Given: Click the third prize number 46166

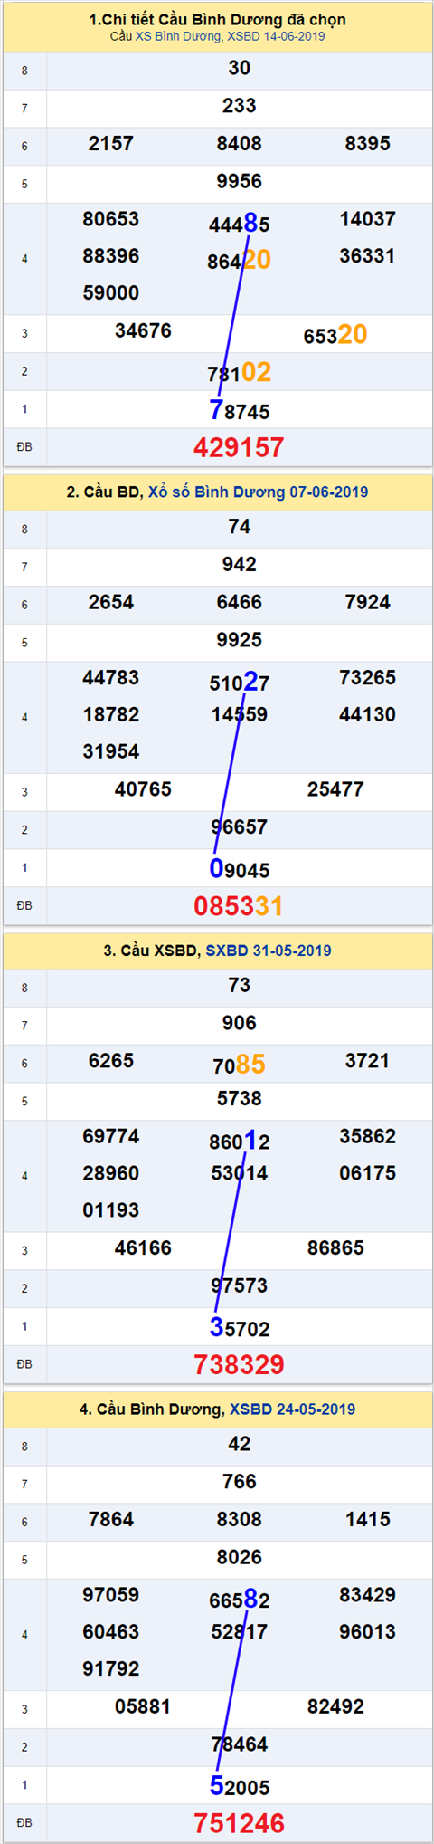Looking at the screenshot, I should tap(143, 1248).
